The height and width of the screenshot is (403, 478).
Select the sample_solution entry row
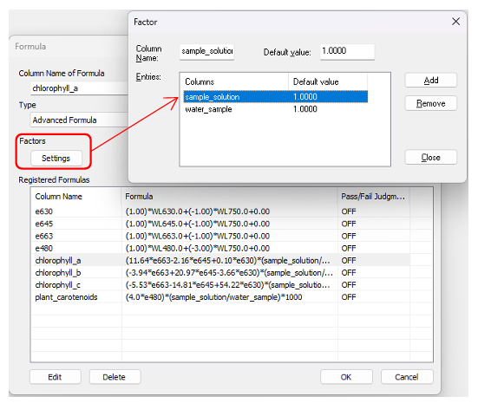276,96
